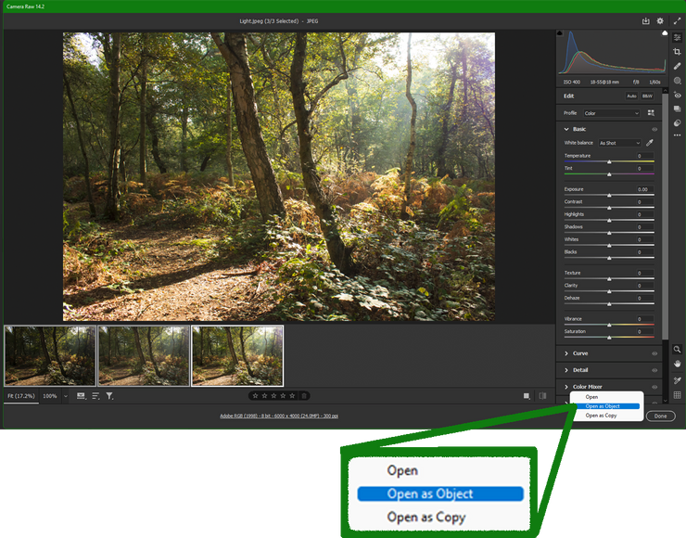Click the trash mark-for-deletion icon
Viewport: 686px width, 538px height.
tap(304, 396)
